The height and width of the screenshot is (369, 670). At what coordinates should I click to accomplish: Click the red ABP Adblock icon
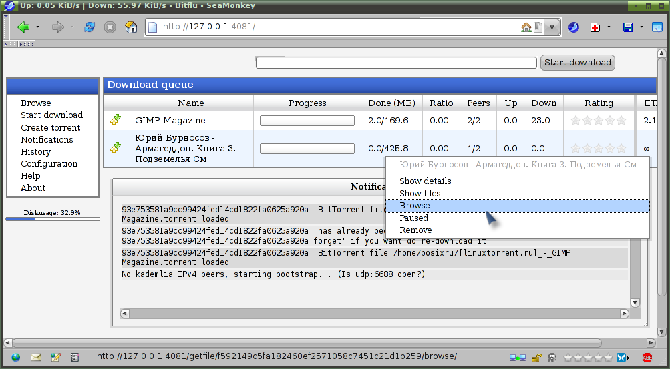(647, 357)
